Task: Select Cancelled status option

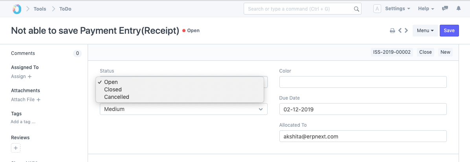Action: 117,97
